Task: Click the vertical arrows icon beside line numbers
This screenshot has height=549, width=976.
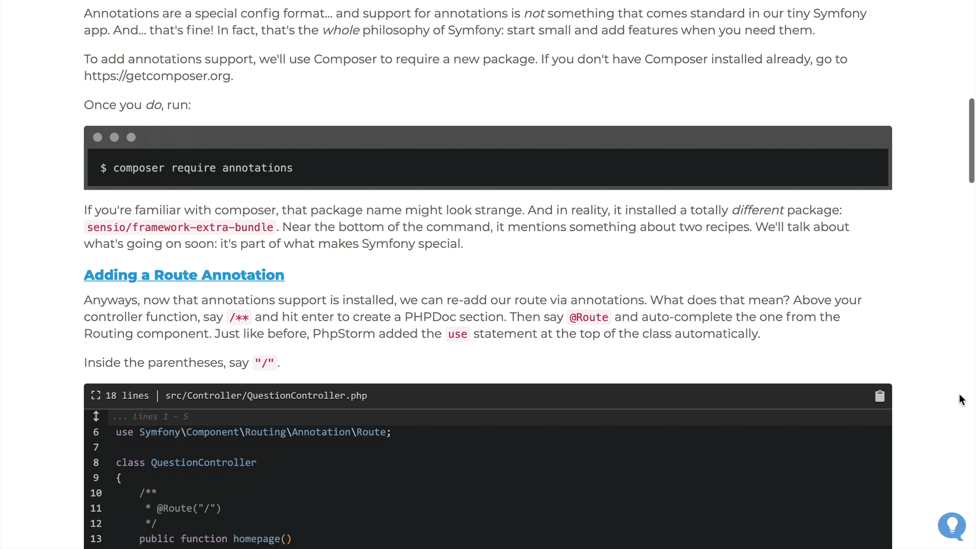Action: (96, 416)
